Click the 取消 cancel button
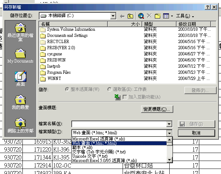221x174 pixels. [x=196, y=133]
